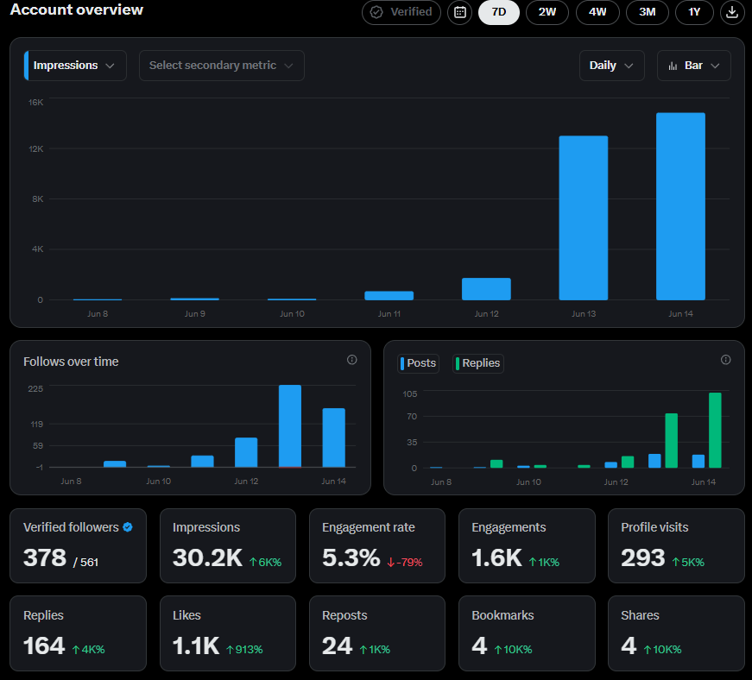The image size is (752, 680).
Task: Open the Shares card
Action: tap(676, 633)
